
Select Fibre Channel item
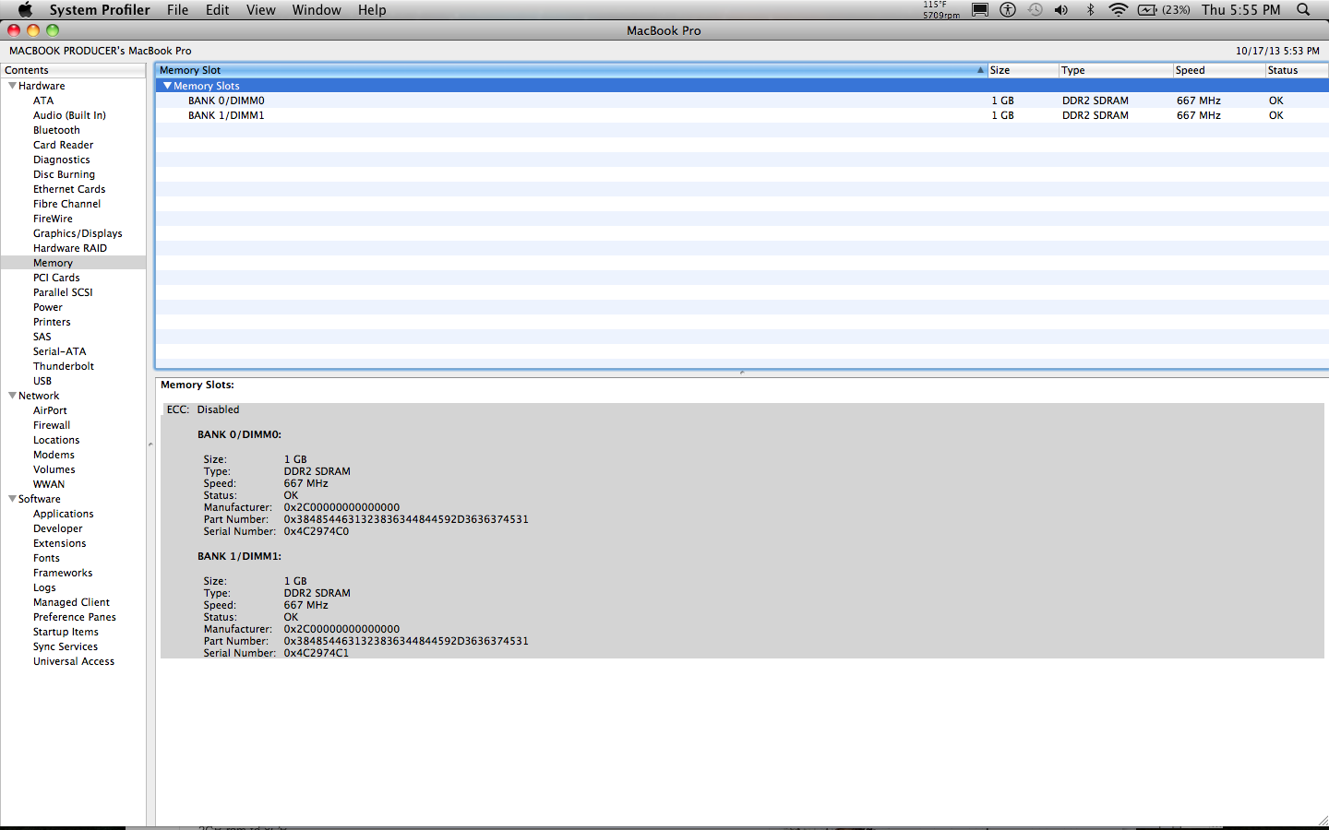[x=66, y=204]
